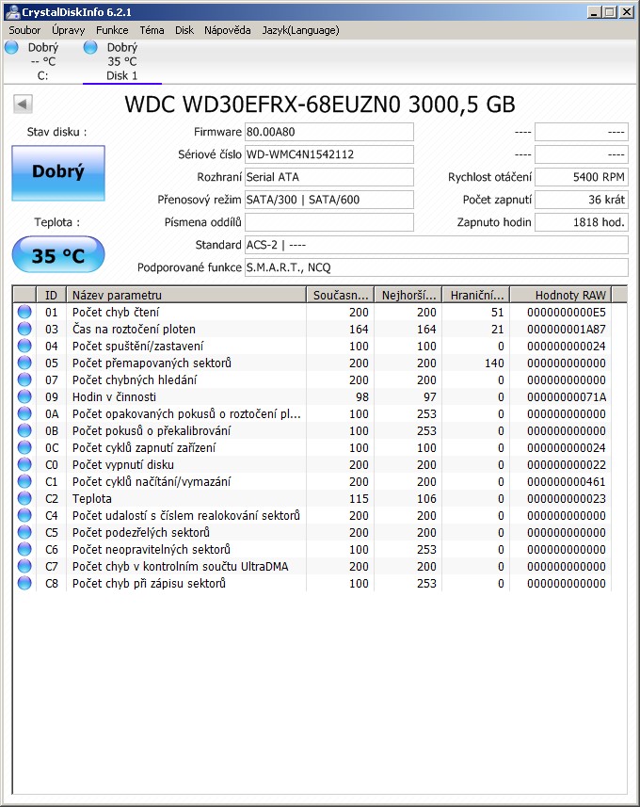The image size is (640, 807).
Task: Click status orb of row C1
Action: [x=24, y=482]
